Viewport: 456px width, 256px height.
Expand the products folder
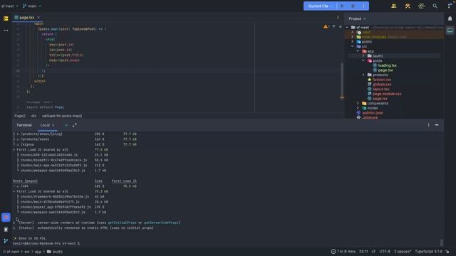click(363, 75)
